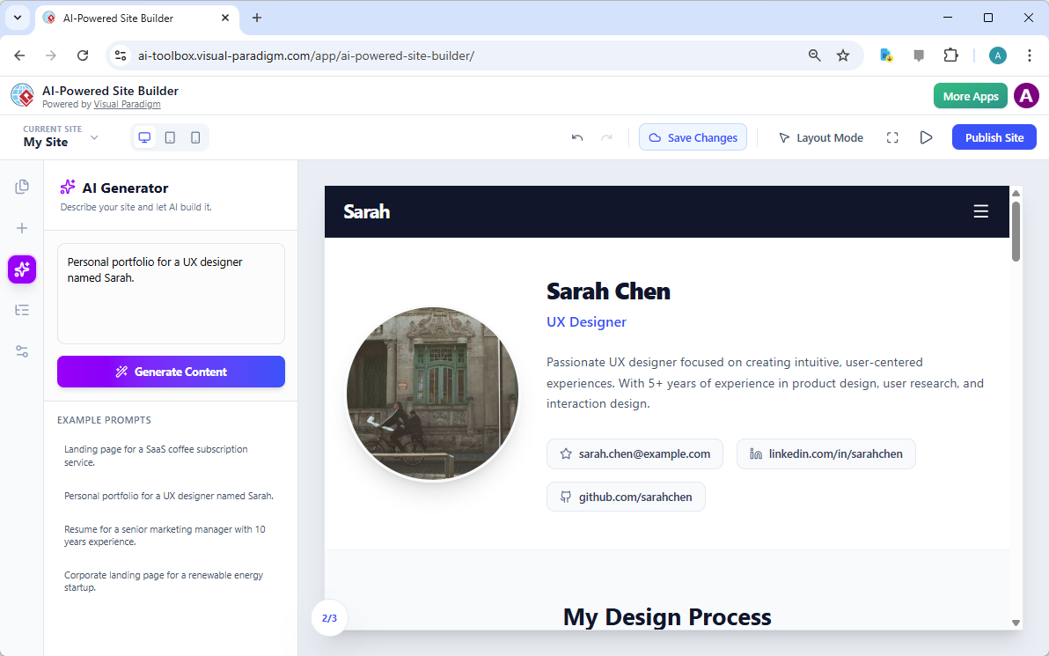This screenshot has height=656, width=1049.
Task: Open the Visual Paradigm link
Action: coord(127,104)
